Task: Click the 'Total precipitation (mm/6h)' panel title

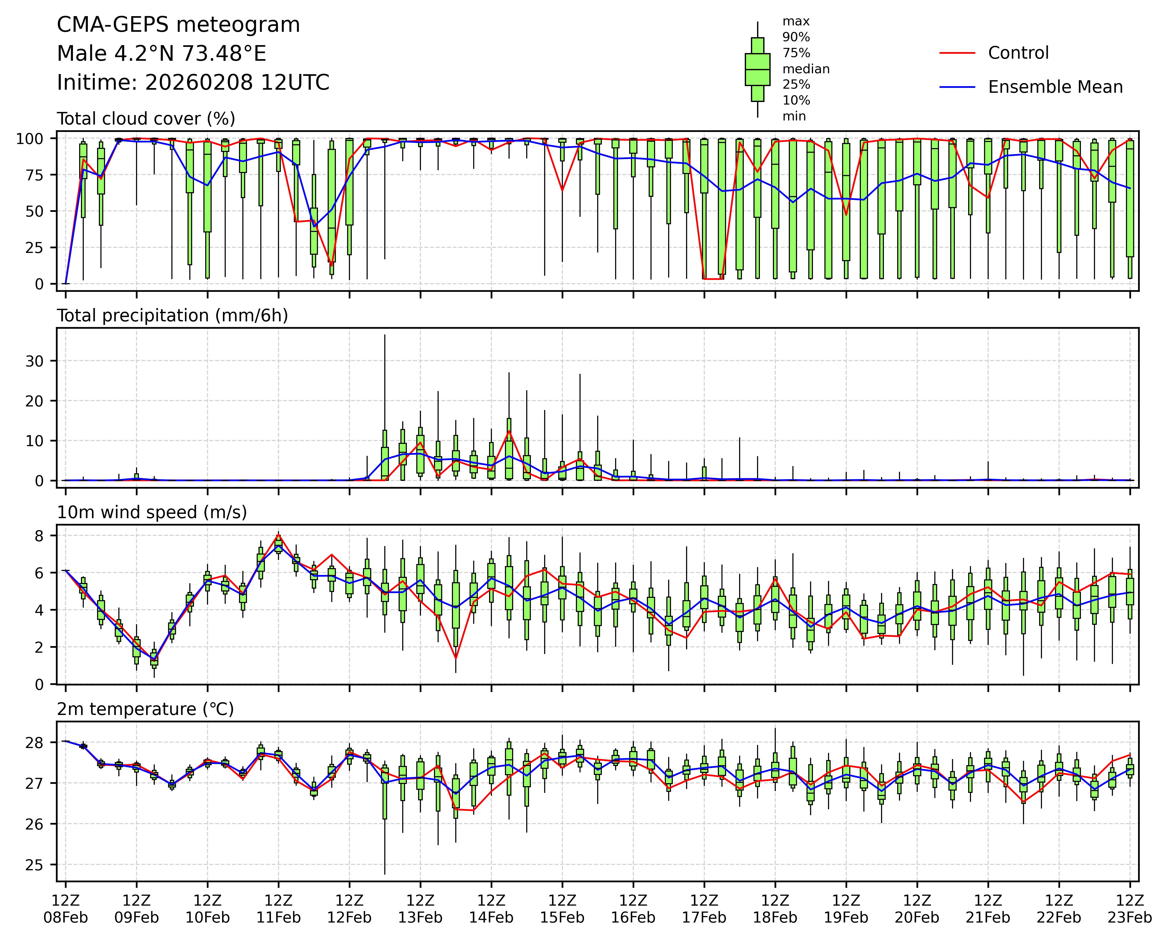Action: click(172, 315)
